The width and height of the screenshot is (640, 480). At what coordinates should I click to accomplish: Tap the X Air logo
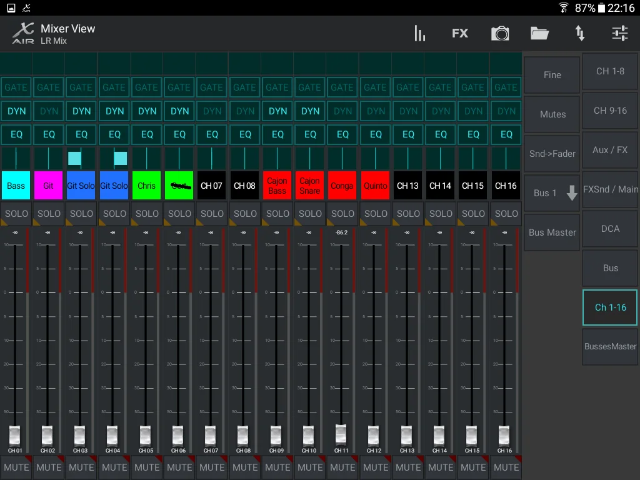(23, 34)
